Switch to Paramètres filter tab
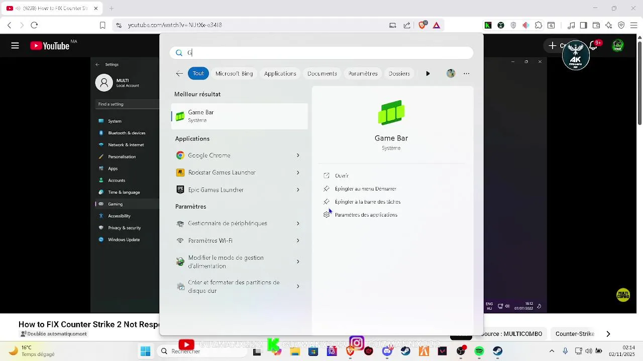 tap(363, 73)
